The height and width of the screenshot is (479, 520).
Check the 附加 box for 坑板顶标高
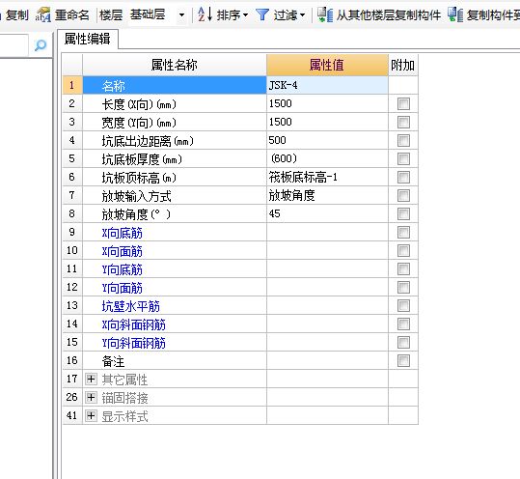403,178
